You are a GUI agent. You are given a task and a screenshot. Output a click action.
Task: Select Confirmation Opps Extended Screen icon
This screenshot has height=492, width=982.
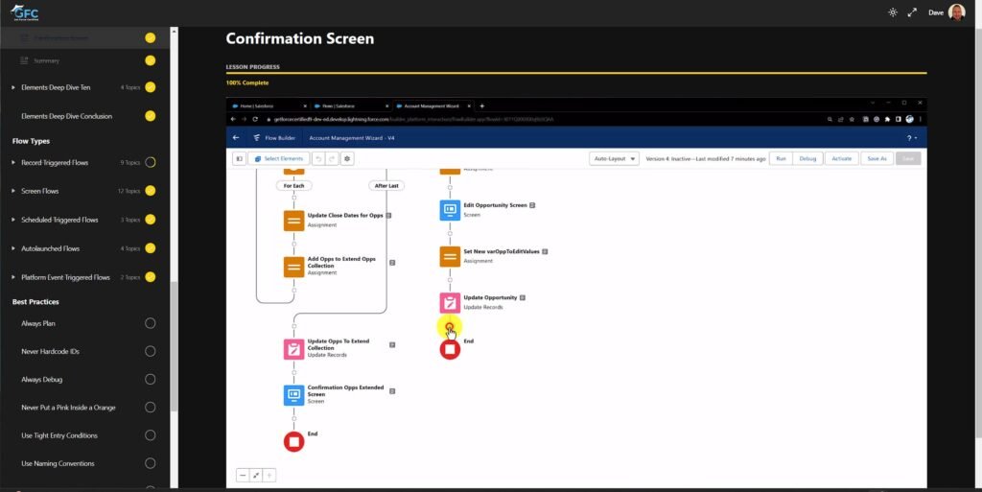(x=293, y=395)
